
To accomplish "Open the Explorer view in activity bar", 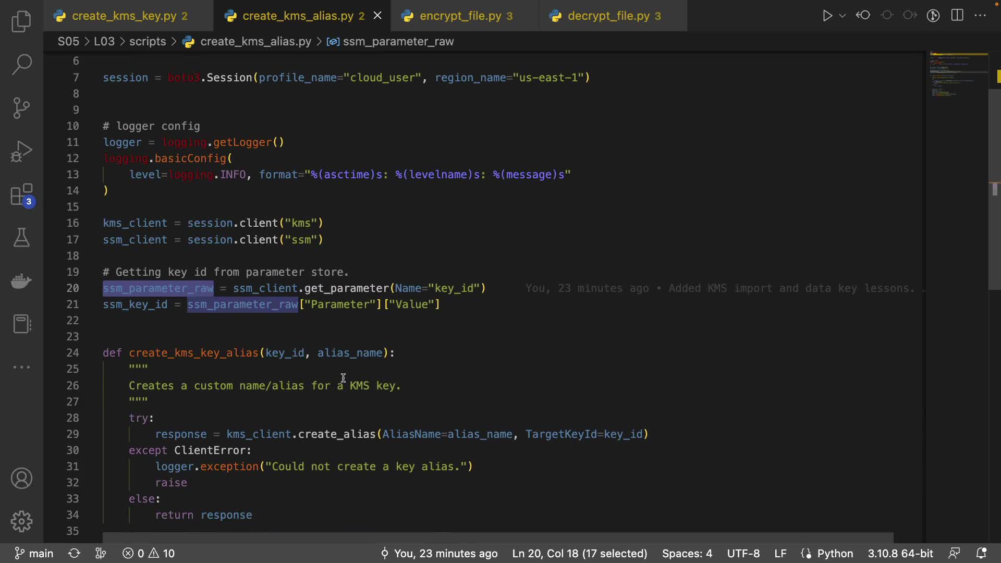I will pos(21,21).
